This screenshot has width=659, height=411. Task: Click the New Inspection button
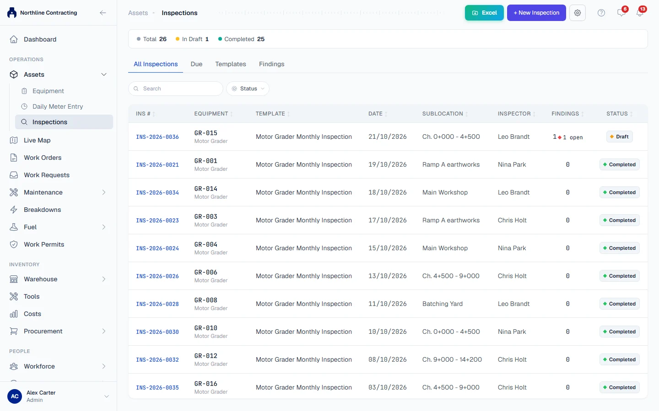click(536, 13)
